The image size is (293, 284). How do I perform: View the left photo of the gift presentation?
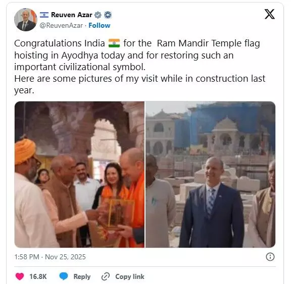[79, 174]
